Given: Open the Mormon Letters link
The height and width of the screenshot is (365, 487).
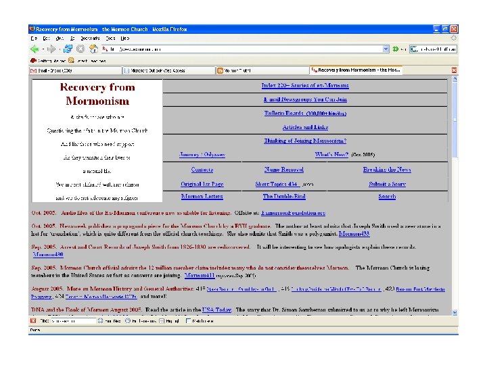Looking at the screenshot, I should pos(202,196).
